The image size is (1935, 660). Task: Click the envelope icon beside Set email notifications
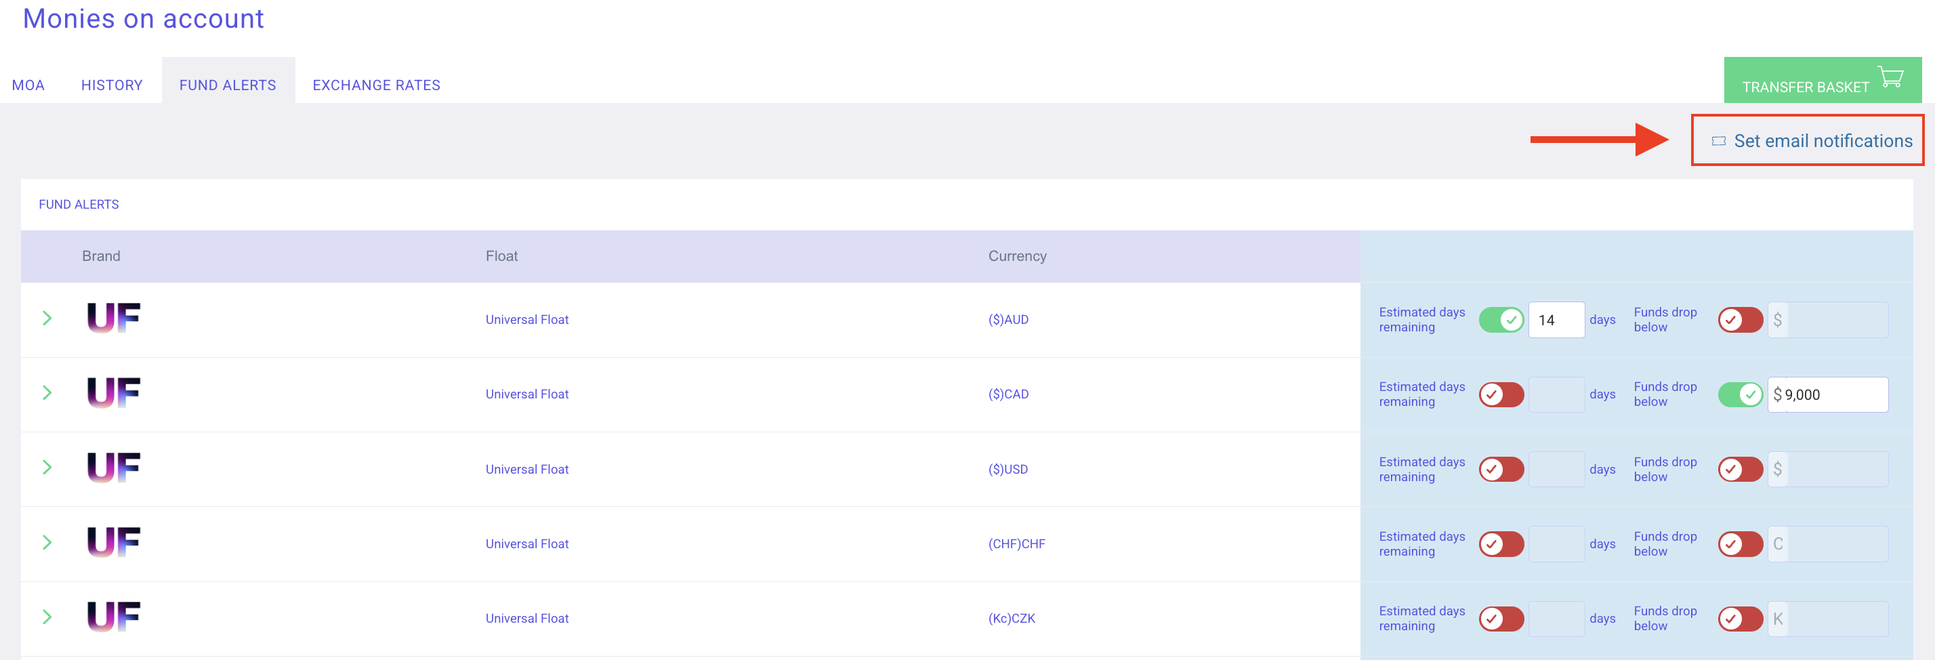[x=1720, y=140]
